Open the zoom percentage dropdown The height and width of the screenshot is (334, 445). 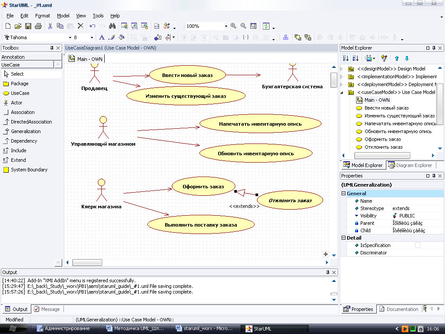coord(226,26)
